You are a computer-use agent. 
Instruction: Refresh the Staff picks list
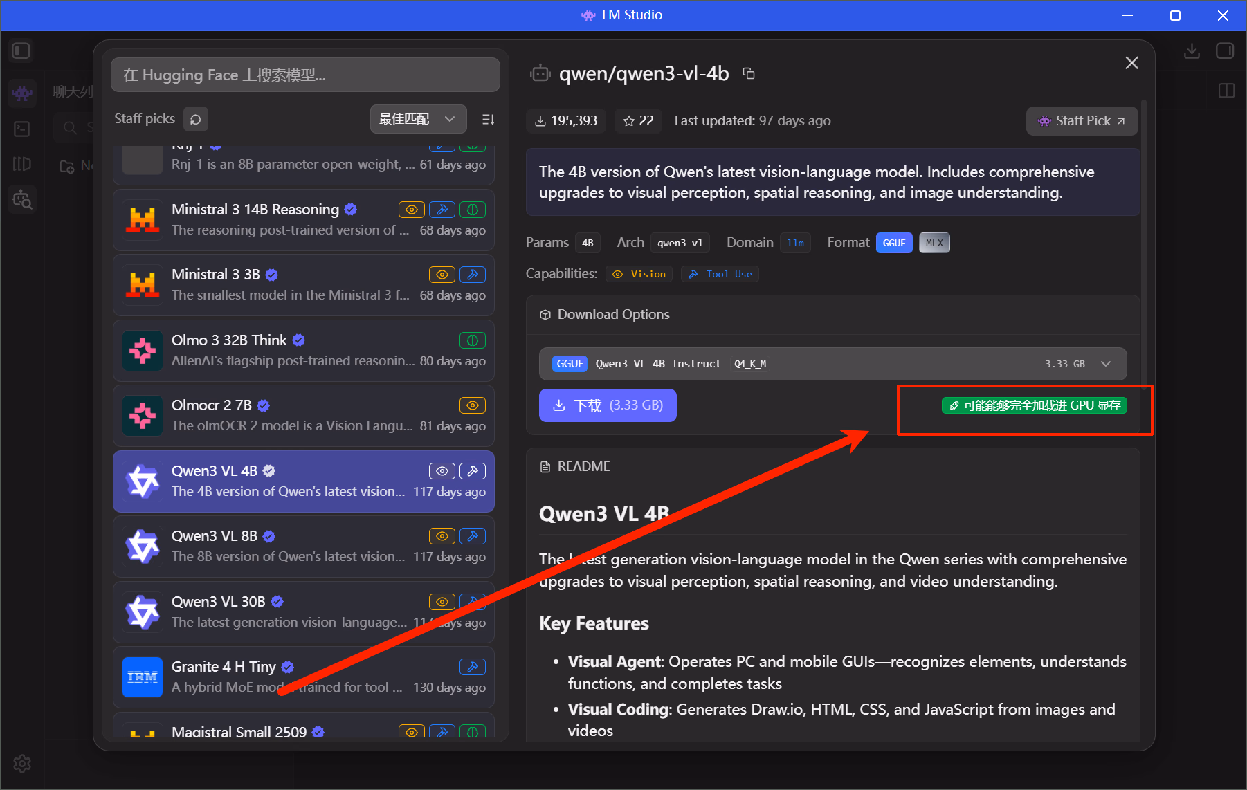tap(196, 119)
